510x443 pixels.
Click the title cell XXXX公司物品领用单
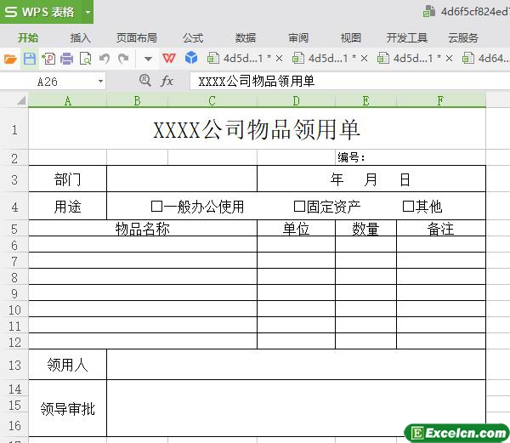coord(257,129)
